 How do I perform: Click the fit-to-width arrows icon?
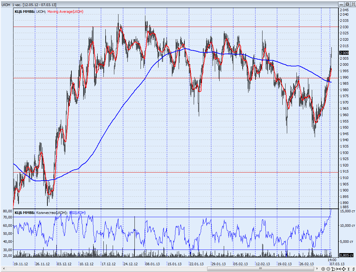(x=338, y=269)
